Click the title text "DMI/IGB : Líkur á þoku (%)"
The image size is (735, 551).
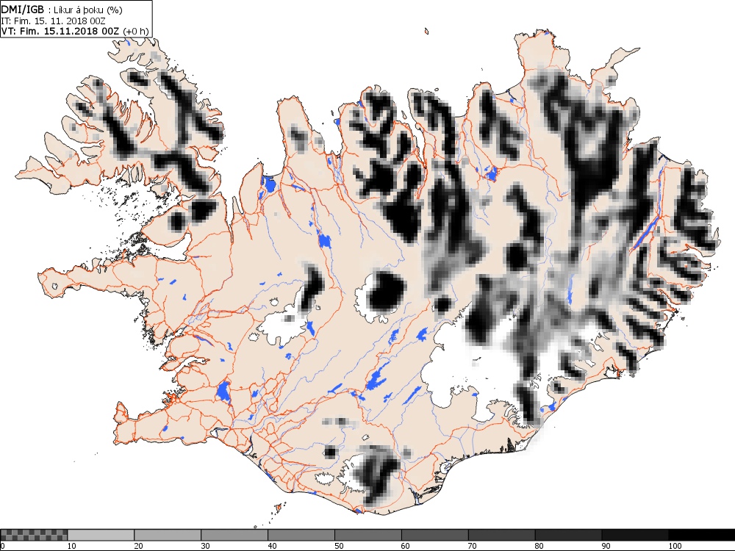pos(62,10)
